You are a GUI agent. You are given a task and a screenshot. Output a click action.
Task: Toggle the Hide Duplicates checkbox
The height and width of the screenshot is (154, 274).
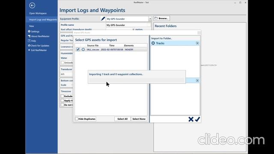77,119
